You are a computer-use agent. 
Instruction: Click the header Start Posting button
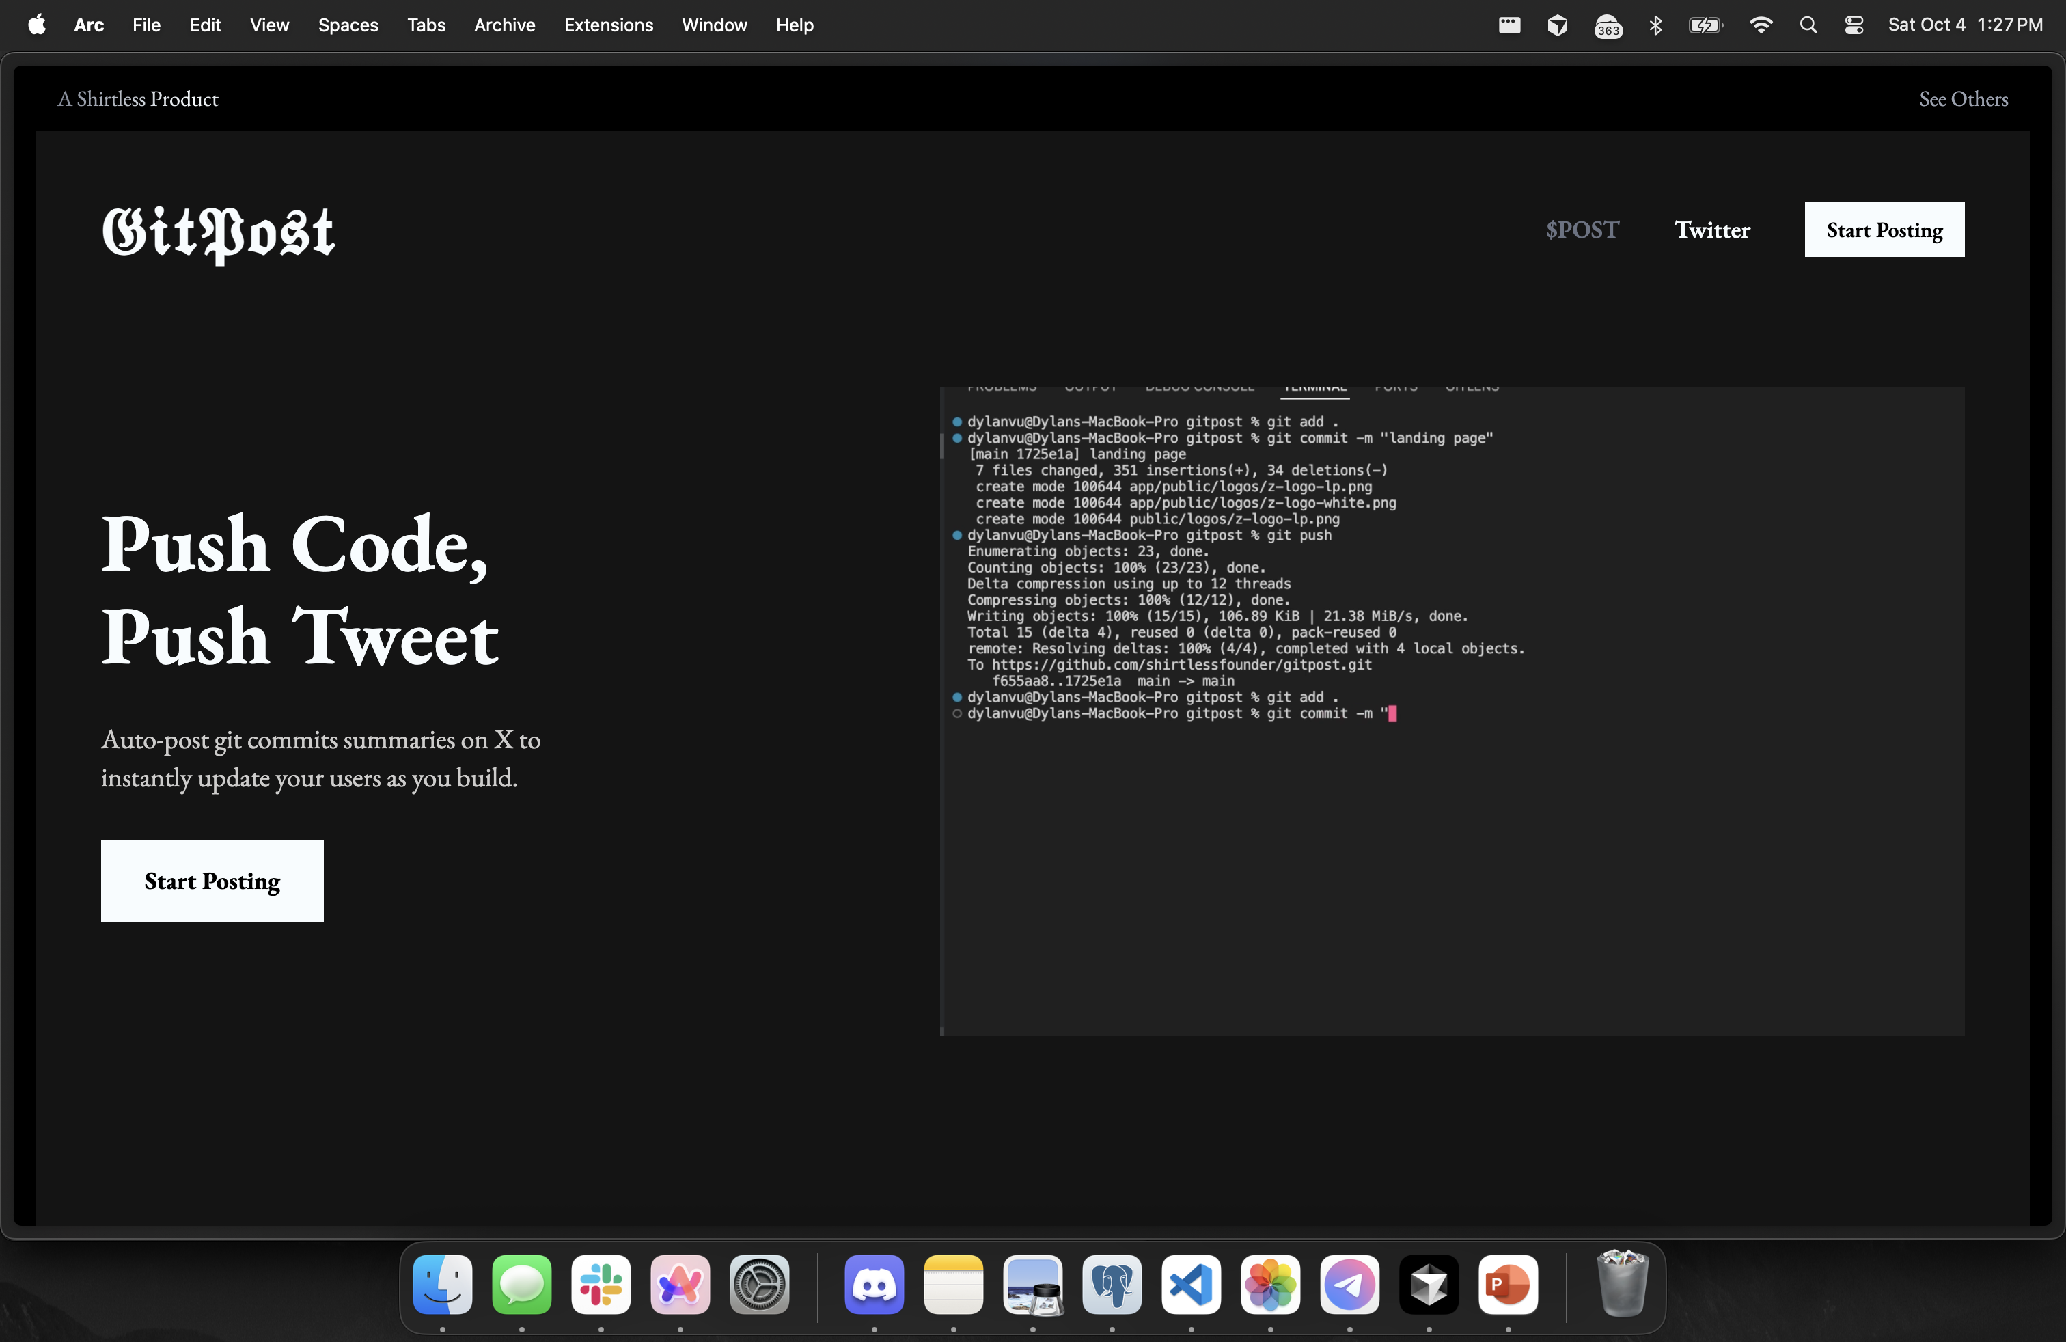pyautogui.click(x=1884, y=230)
